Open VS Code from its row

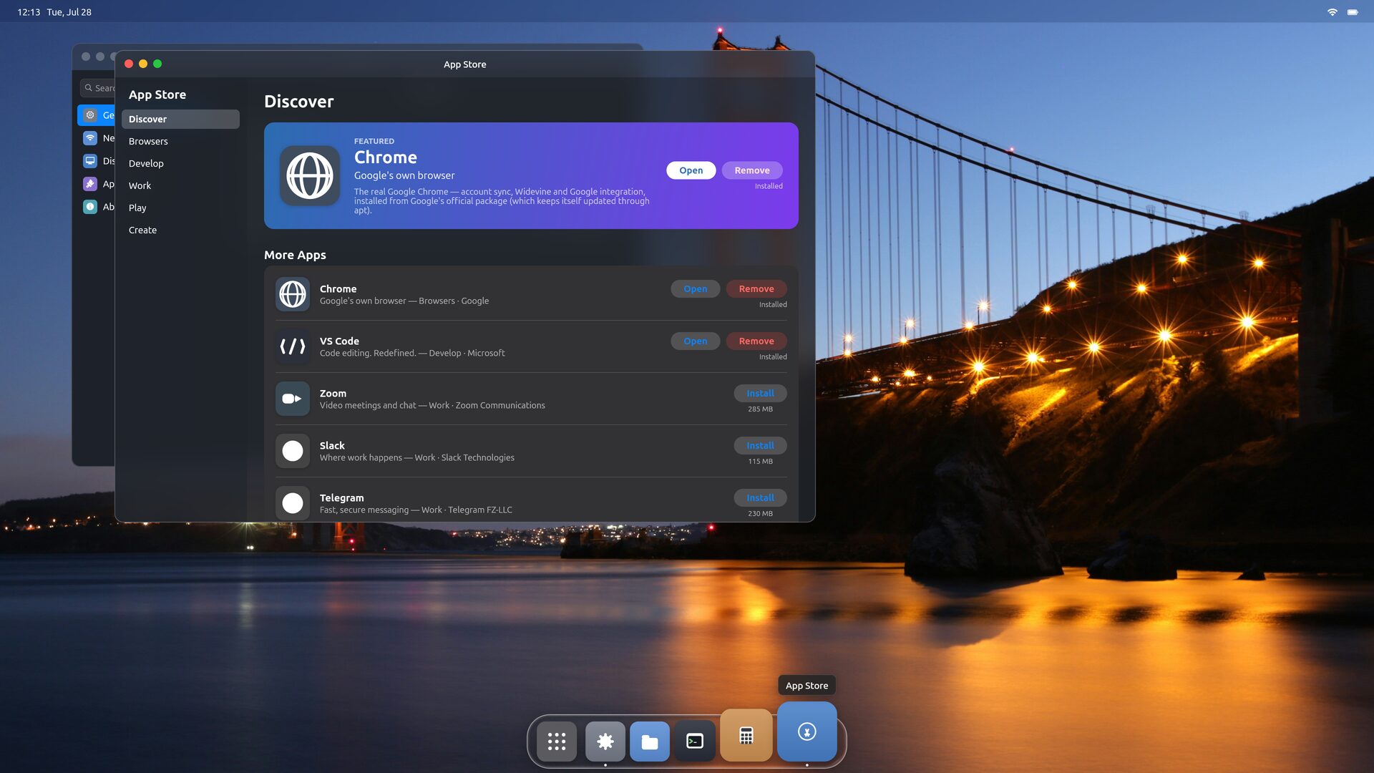(695, 341)
